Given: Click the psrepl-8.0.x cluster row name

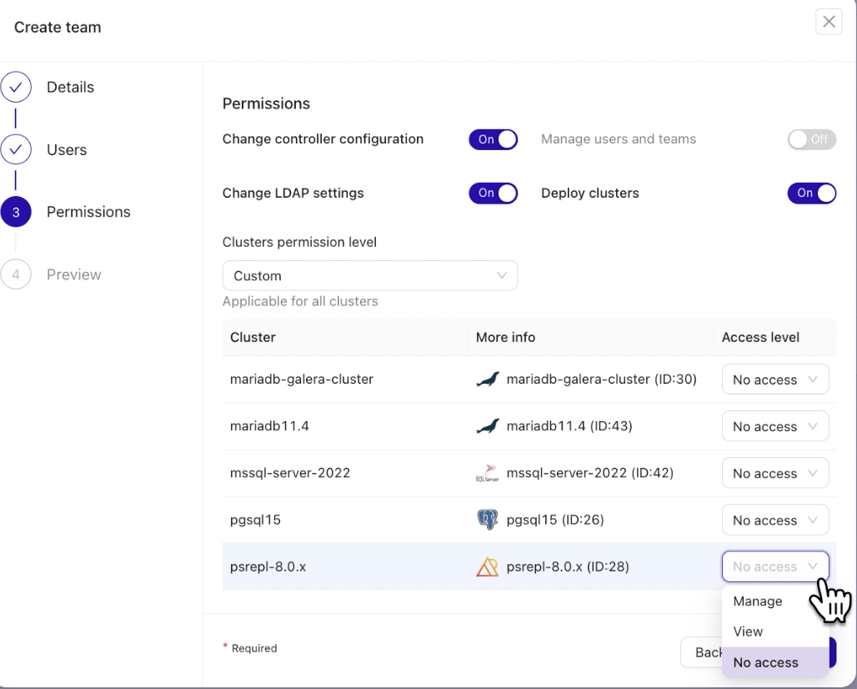Looking at the screenshot, I should (268, 567).
